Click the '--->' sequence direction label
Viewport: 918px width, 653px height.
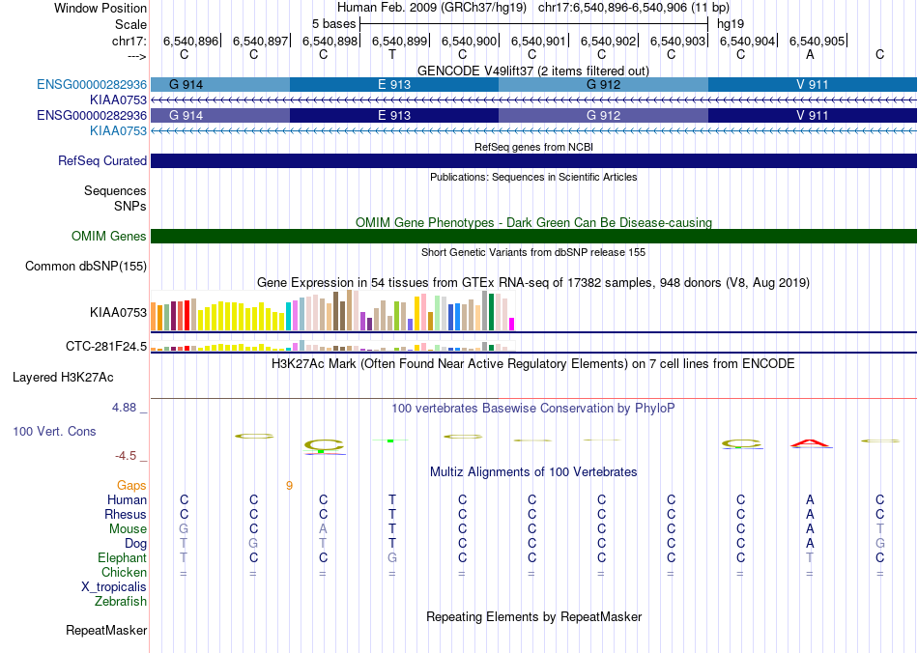point(136,56)
